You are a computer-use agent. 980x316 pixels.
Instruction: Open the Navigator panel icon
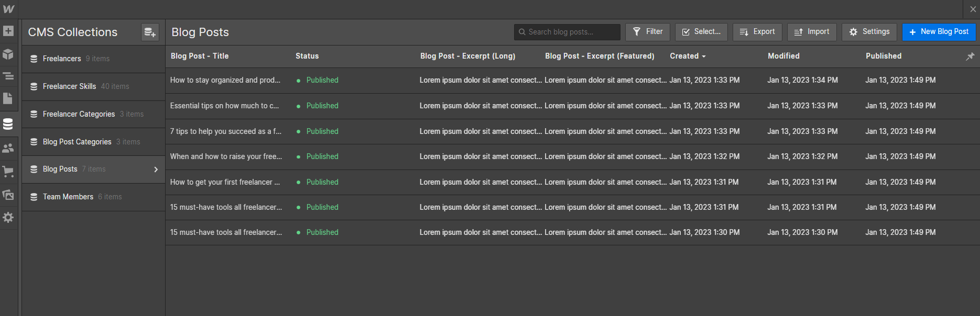point(8,76)
